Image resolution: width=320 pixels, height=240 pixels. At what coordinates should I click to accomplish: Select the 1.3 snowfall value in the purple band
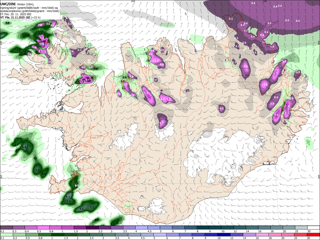pyautogui.click(x=146, y=93)
